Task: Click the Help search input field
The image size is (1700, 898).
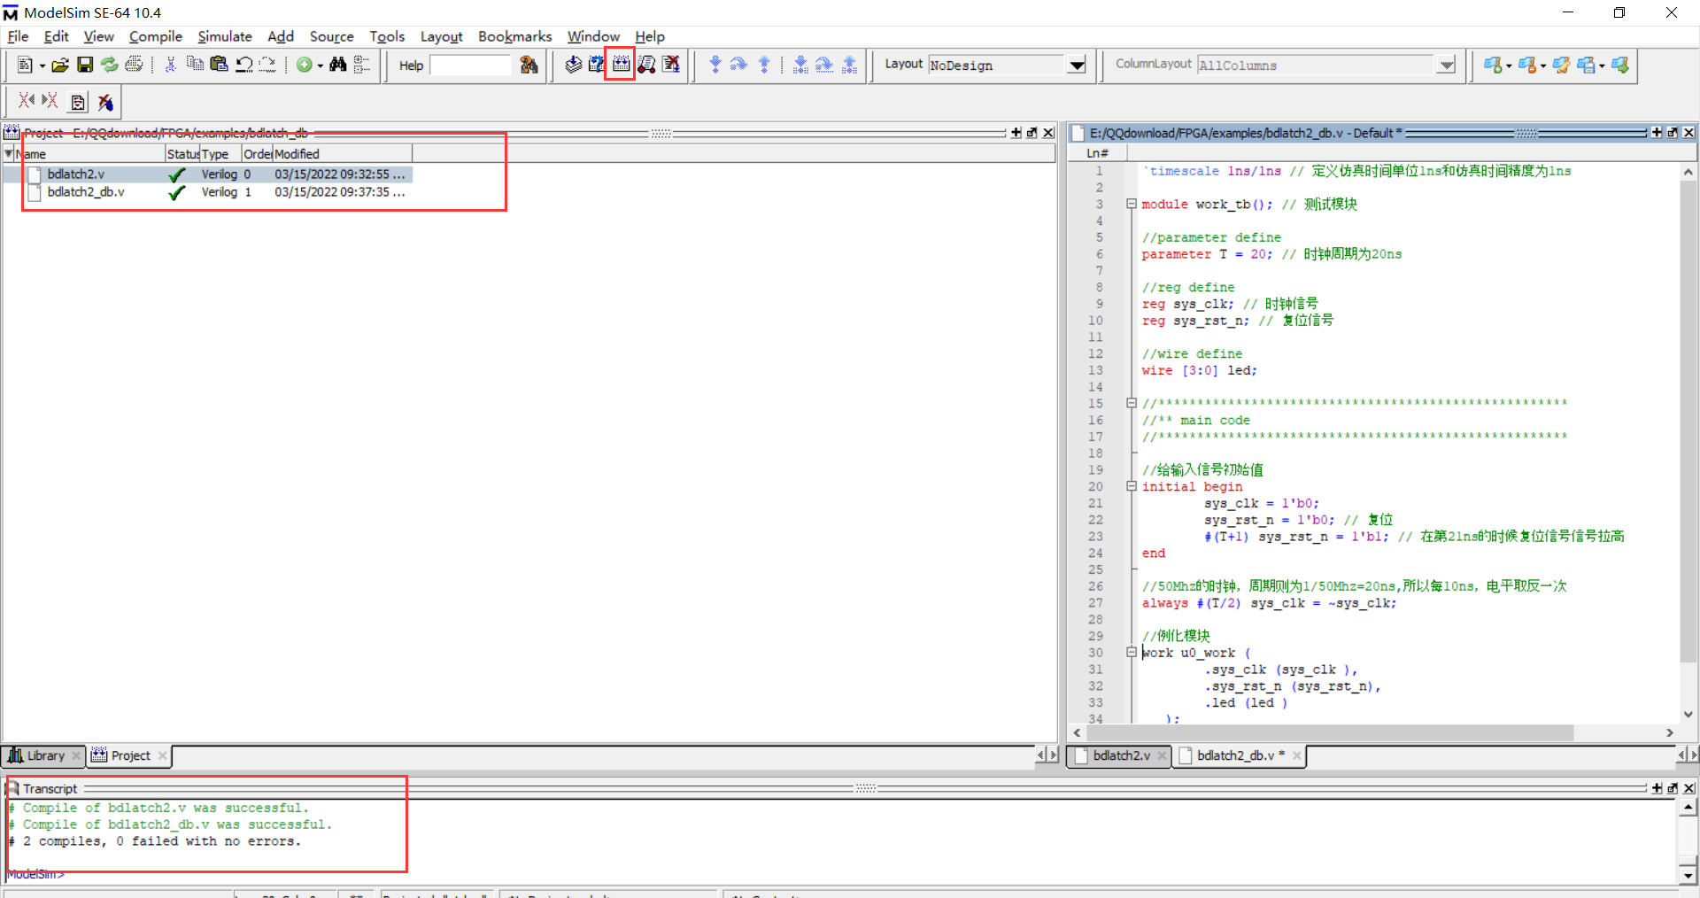Action: (470, 65)
